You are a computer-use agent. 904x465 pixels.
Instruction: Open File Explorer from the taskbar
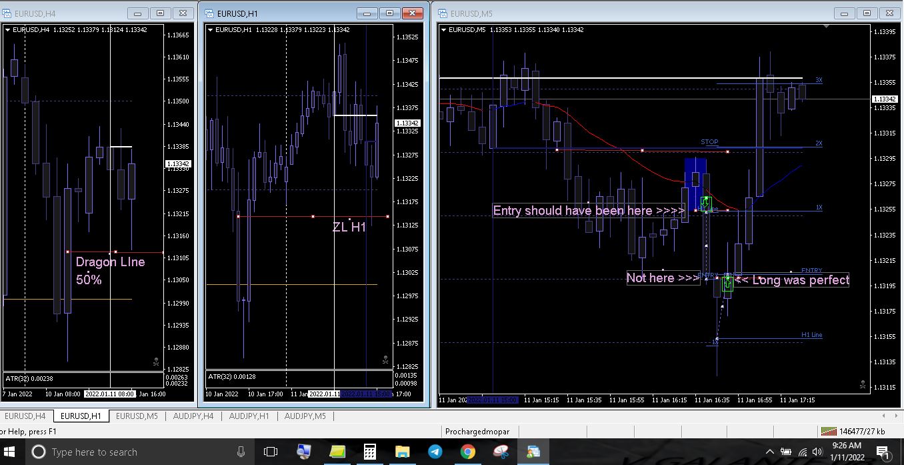pyautogui.click(x=402, y=452)
